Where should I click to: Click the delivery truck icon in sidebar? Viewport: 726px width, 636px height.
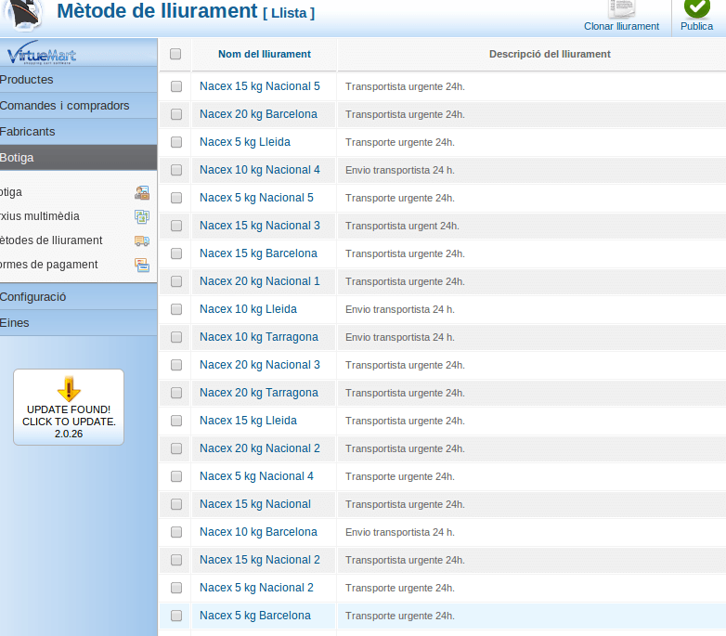tap(142, 240)
